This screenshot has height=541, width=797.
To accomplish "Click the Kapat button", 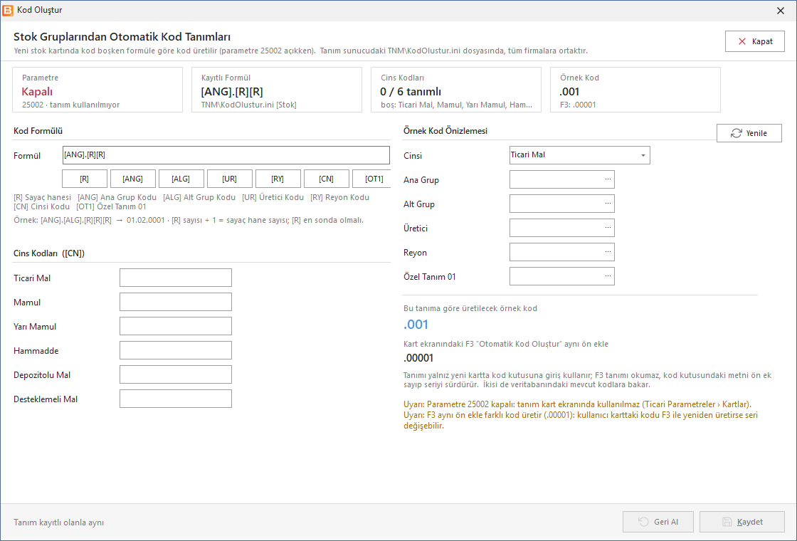I will pos(755,41).
